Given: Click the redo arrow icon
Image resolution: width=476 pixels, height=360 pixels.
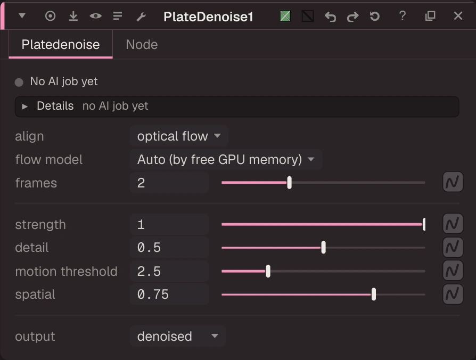Looking at the screenshot, I should 353,17.
